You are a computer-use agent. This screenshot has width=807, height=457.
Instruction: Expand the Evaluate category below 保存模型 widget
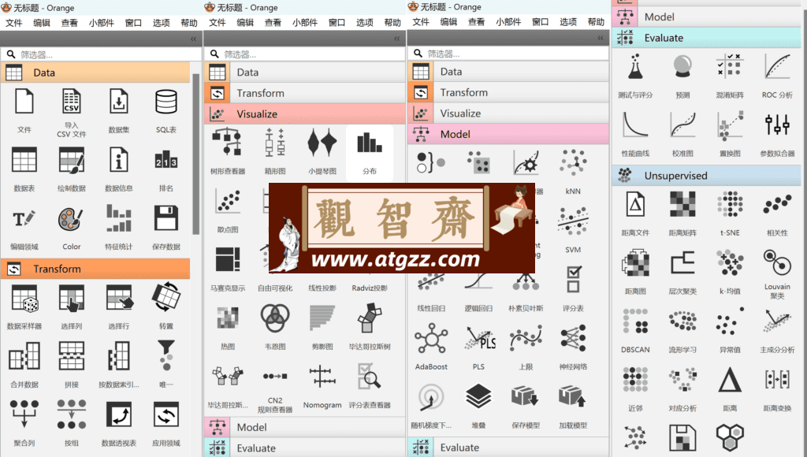coord(508,448)
